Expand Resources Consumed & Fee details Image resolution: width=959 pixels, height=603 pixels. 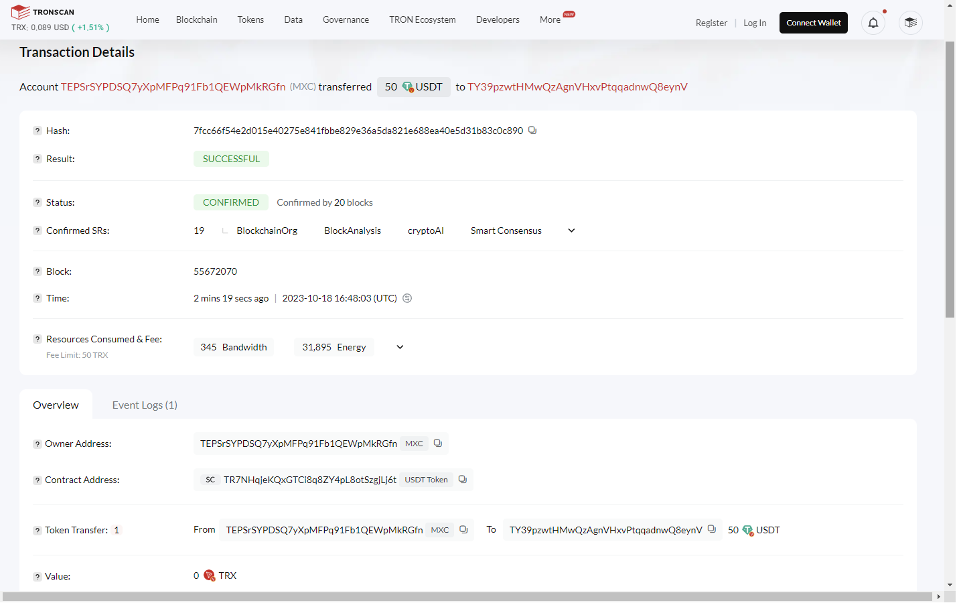pos(400,347)
